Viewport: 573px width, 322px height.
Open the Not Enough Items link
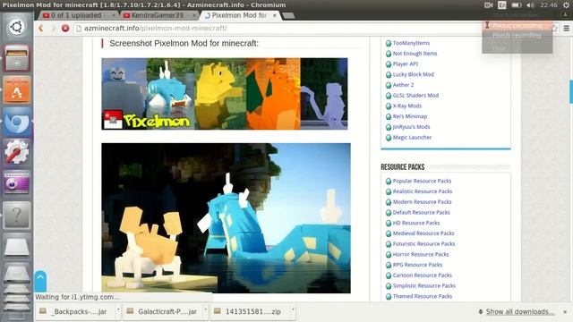[415, 54]
